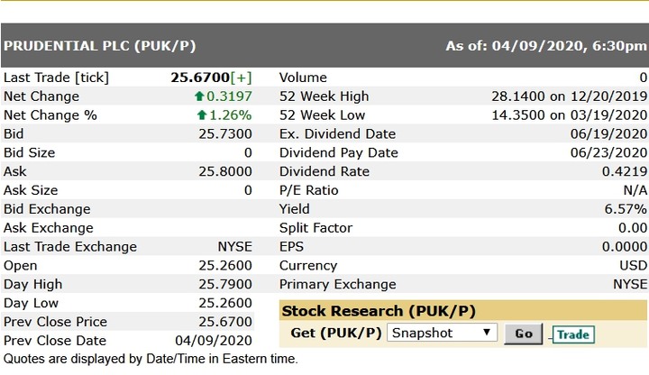Click the PRUDENTIAL PLC (PUK/P) header
Viewport: 649px width, 375px height.
click(100, 46)
